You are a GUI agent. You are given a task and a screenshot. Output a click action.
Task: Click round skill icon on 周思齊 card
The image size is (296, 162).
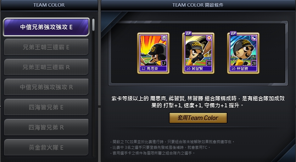164,38
